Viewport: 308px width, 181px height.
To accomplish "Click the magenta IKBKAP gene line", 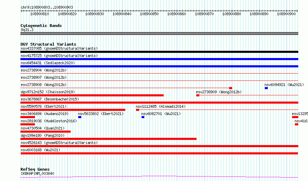I will click(x=159, y=177).
